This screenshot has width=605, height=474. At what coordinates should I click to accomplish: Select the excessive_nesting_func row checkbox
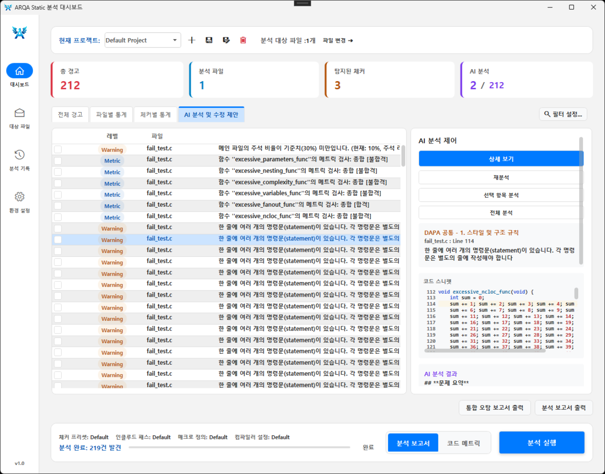tap(58, 172)
